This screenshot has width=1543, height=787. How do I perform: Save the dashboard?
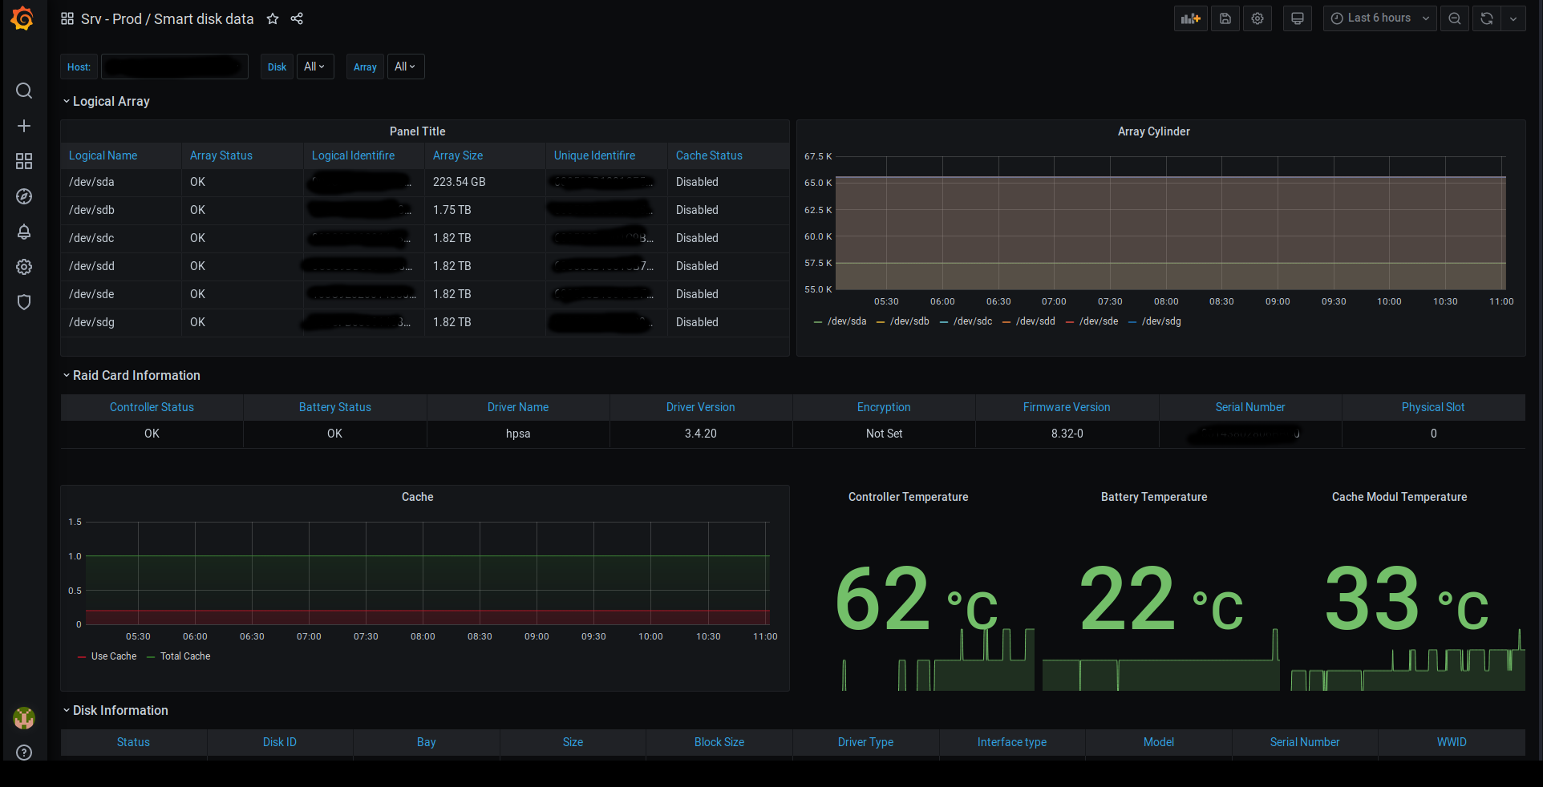1225,18
